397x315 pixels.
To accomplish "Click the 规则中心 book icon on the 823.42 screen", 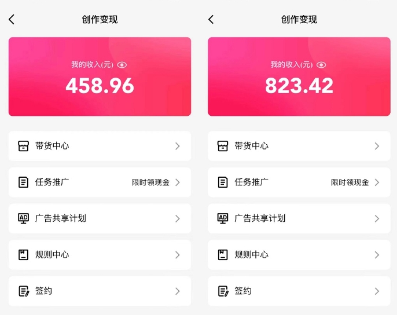I will click(x=223, y=255).
